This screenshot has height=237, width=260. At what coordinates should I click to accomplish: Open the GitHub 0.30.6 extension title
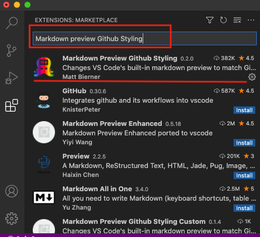(x=75, y=91)
